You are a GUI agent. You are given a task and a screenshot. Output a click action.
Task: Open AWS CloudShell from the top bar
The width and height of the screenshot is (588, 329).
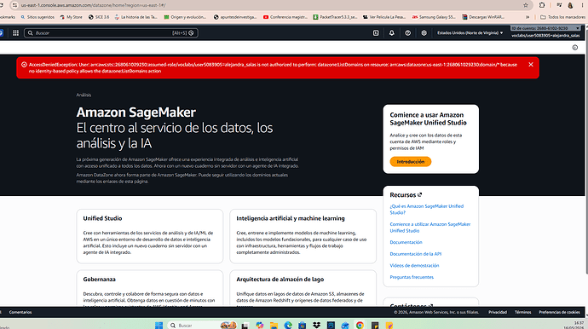376,33
